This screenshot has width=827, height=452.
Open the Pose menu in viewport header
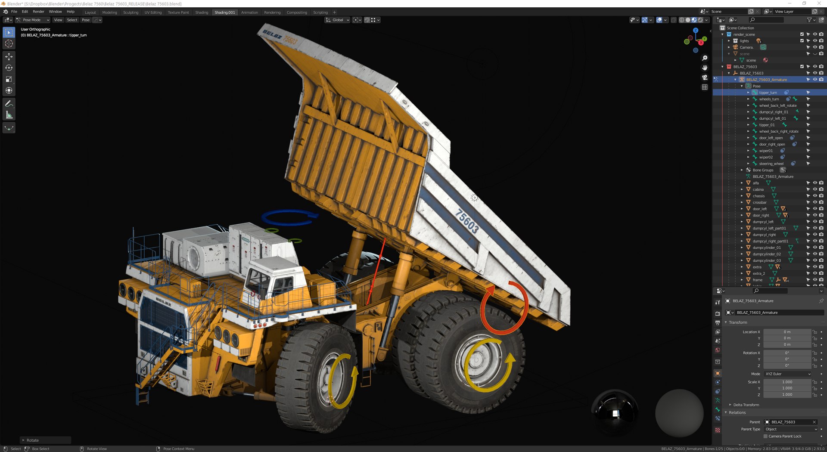click(86, 20)
